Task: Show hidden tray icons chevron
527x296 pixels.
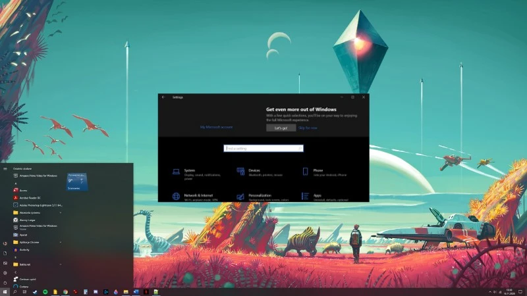Action: [489, 292]
